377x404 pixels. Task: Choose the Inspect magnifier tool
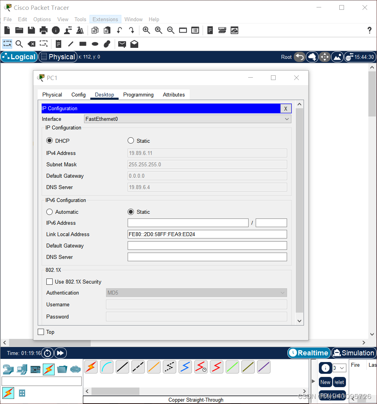(19, 44)
